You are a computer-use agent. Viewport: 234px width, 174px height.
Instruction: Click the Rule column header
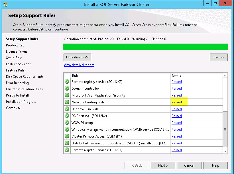click(x=121, y=76)
